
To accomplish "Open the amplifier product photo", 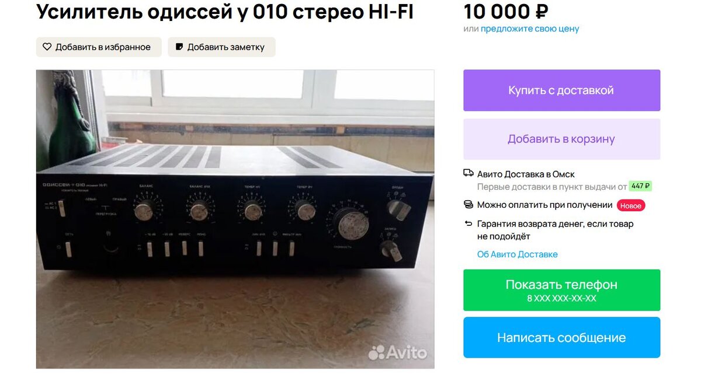I will (x=235, y=219).
